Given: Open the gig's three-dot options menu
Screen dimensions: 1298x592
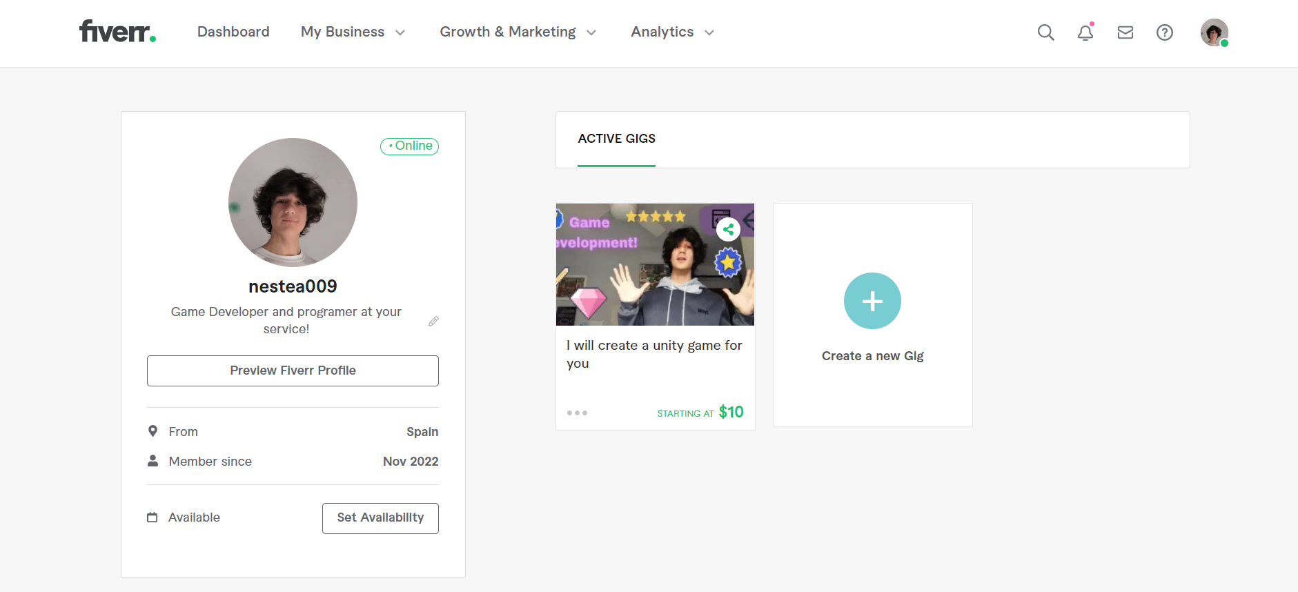Looking at the screenshot, I should [577, 413].
